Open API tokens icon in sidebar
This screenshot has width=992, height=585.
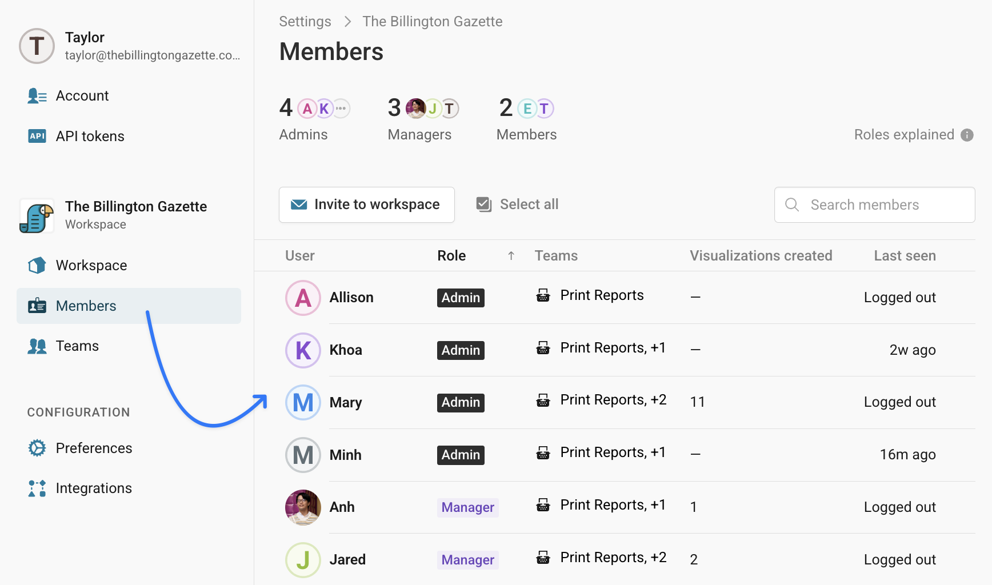click(x=37, y=136)
